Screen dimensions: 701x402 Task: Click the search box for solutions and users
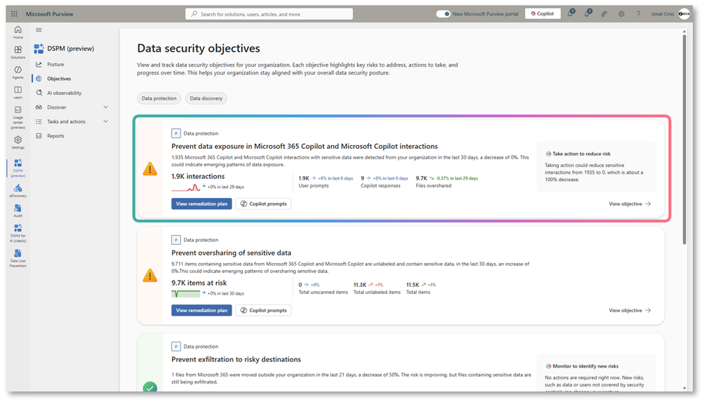(x=269, y=14)
